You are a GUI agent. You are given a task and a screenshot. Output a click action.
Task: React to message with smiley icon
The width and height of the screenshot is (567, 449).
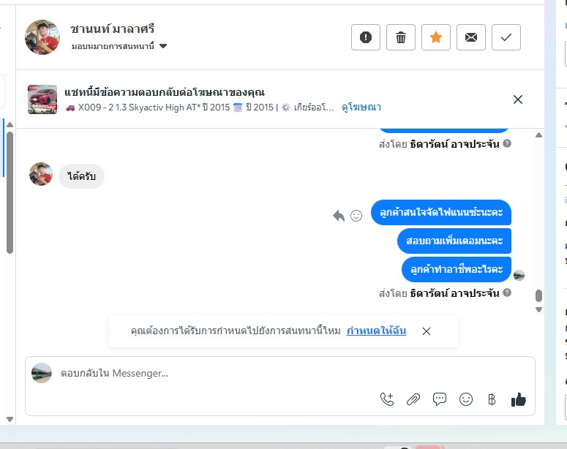pyautogui.click(x=356, y=216)
